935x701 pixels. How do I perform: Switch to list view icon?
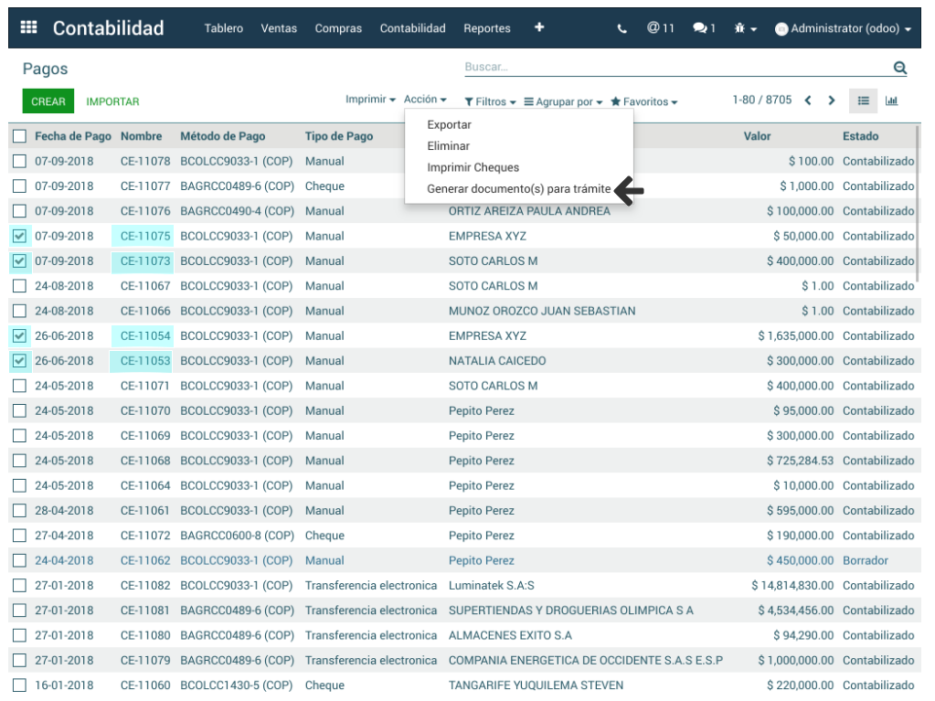coord(863,101)
